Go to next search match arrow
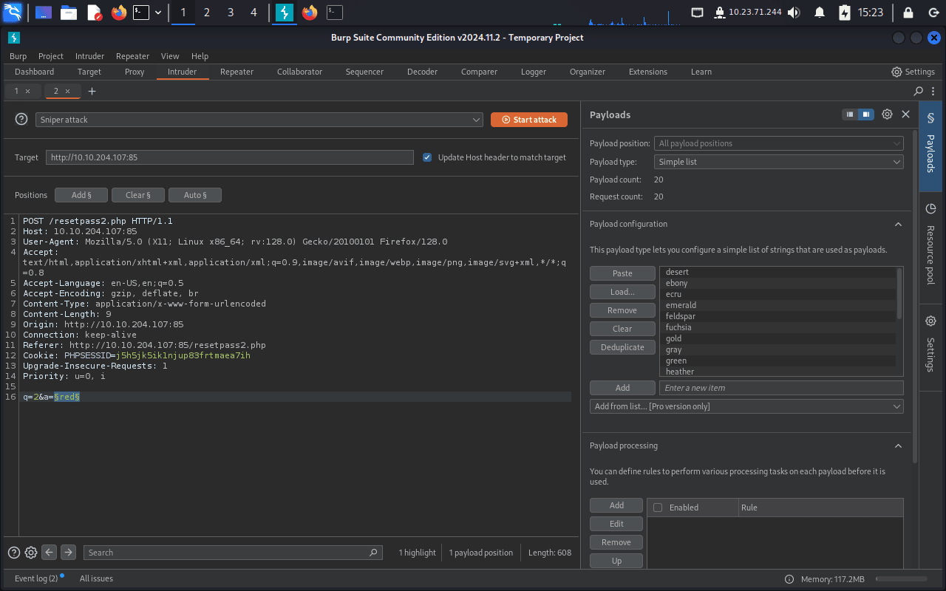The width and height of the screenshot is (946, 591). click(68, 553)
